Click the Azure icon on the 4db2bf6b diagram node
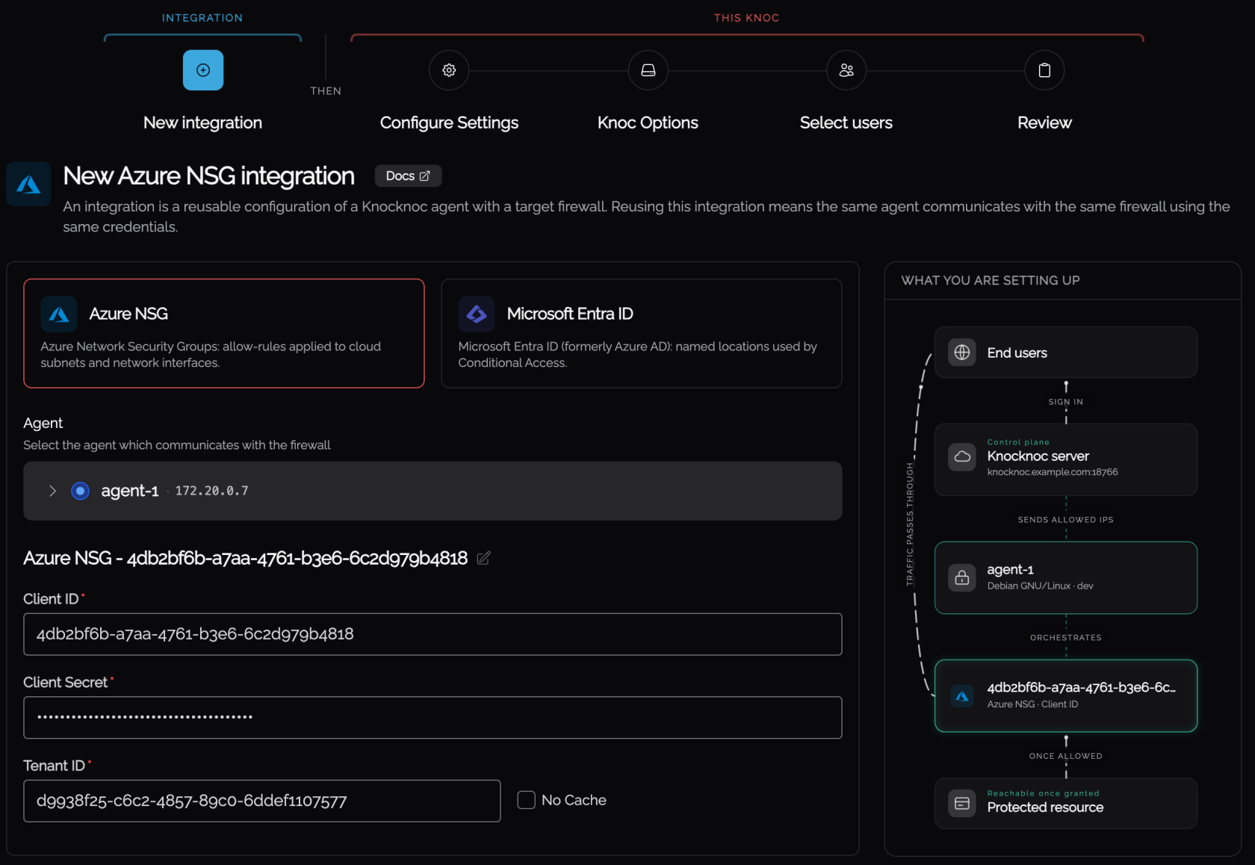The height and width of the screenshot is (865, 1255). pyautogui.click(x=962, y=696)
